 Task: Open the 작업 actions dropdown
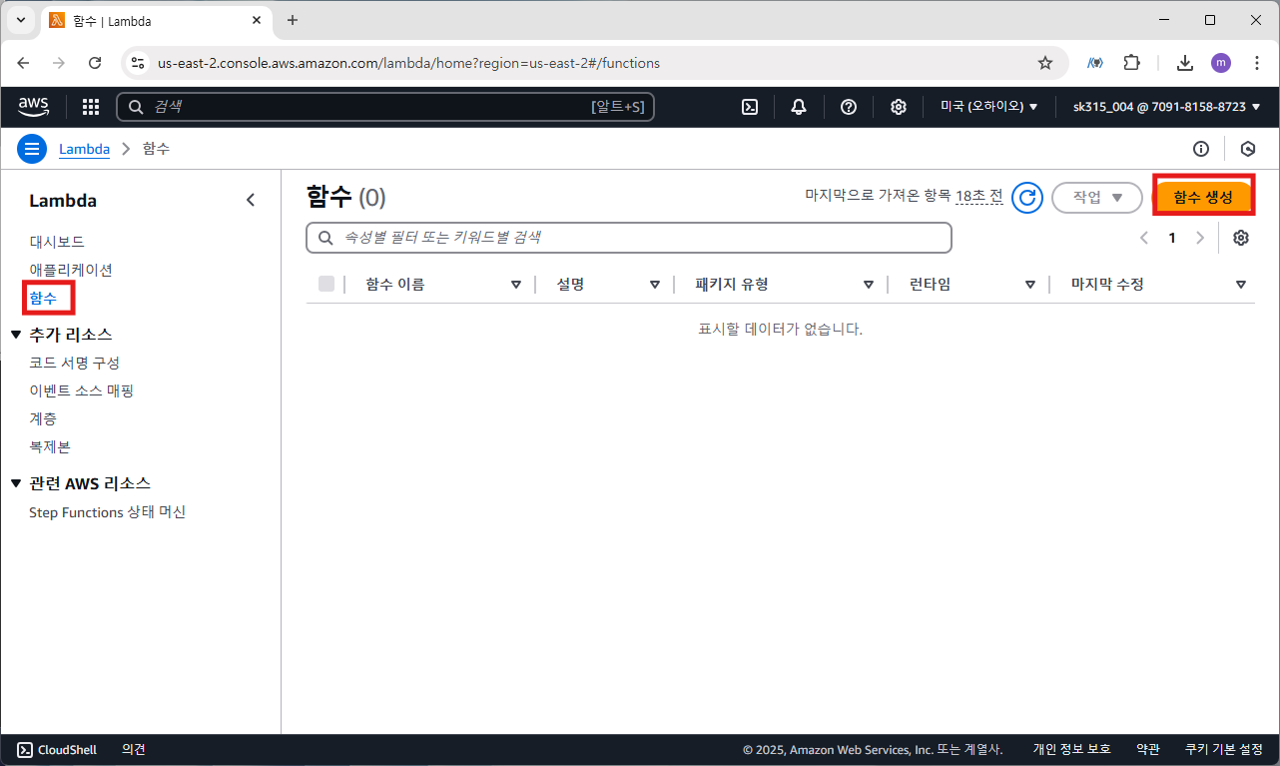[1097, 198]
